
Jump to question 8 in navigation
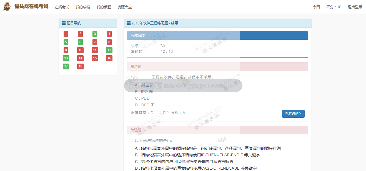pos(109,42)
